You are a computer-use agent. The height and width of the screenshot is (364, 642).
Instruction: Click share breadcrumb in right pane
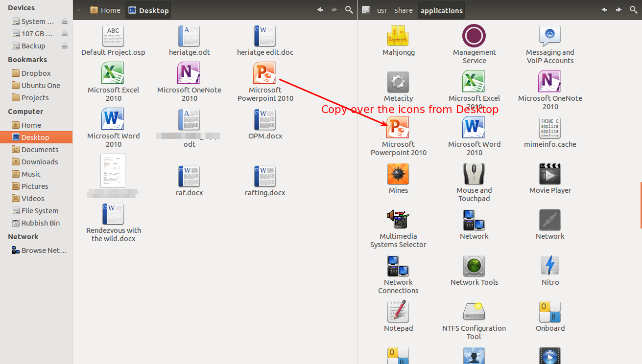tap(404, 10)
